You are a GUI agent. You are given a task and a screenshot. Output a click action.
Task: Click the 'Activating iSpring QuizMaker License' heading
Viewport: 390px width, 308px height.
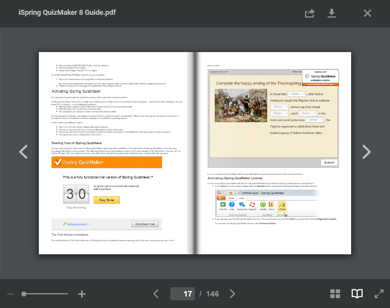tap(235, 178)
